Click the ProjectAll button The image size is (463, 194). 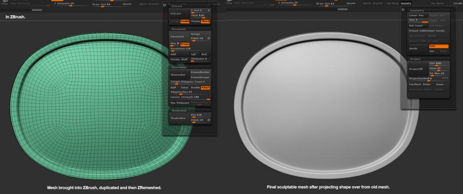coord(418,69)
